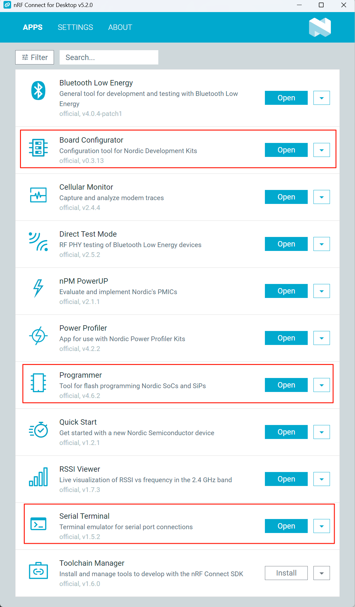The height and width of the screenshot is (607, 355).
Task: Click the Search apps input field
Action: click(109, 57)
